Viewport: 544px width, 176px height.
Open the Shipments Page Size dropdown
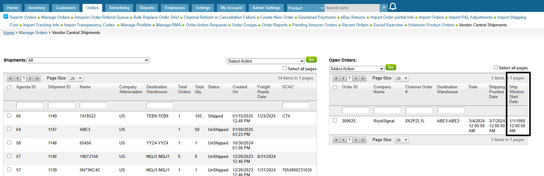click(76, 78)
